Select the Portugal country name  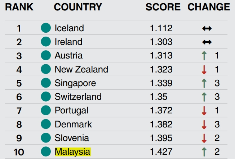coord(71,111)
